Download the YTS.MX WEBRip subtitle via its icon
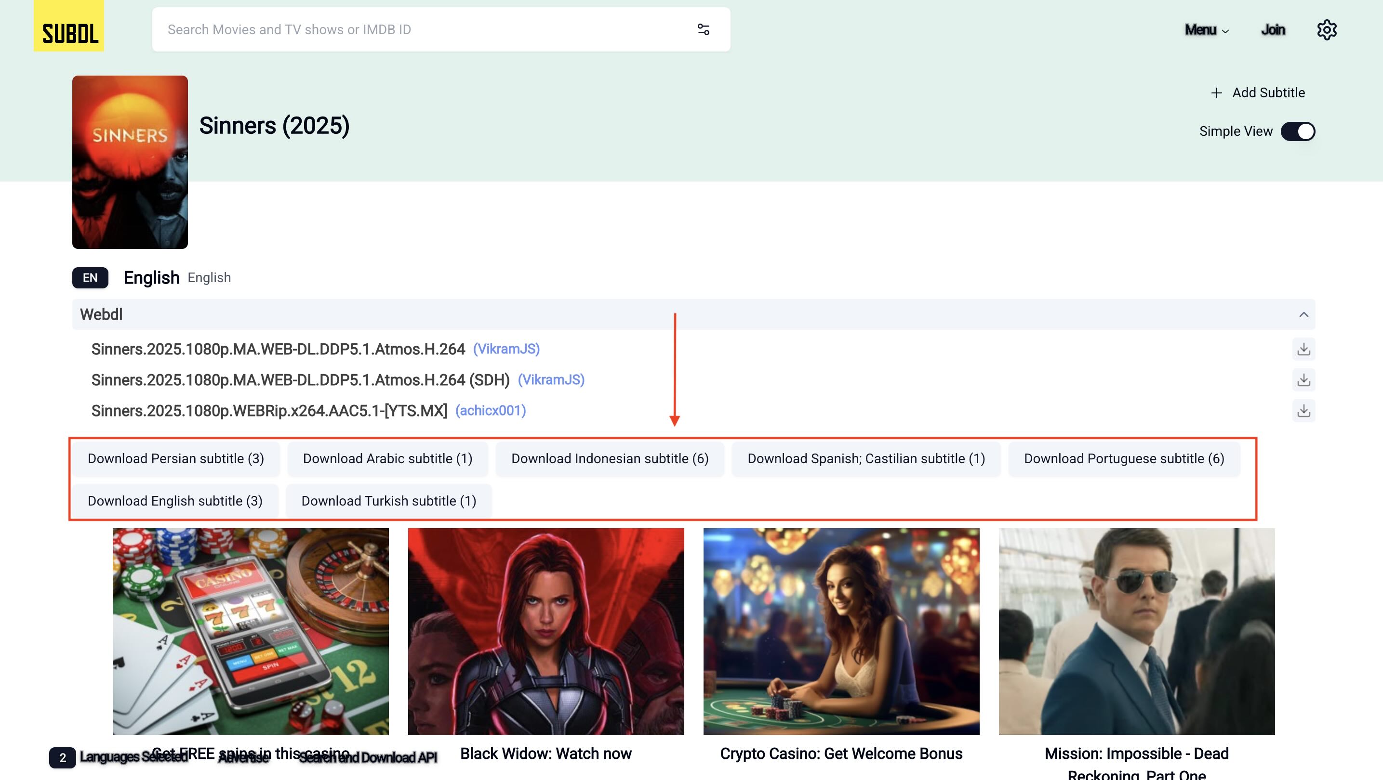The height and width of the screenshot is (780, 1383). [x=1303, y=411]
